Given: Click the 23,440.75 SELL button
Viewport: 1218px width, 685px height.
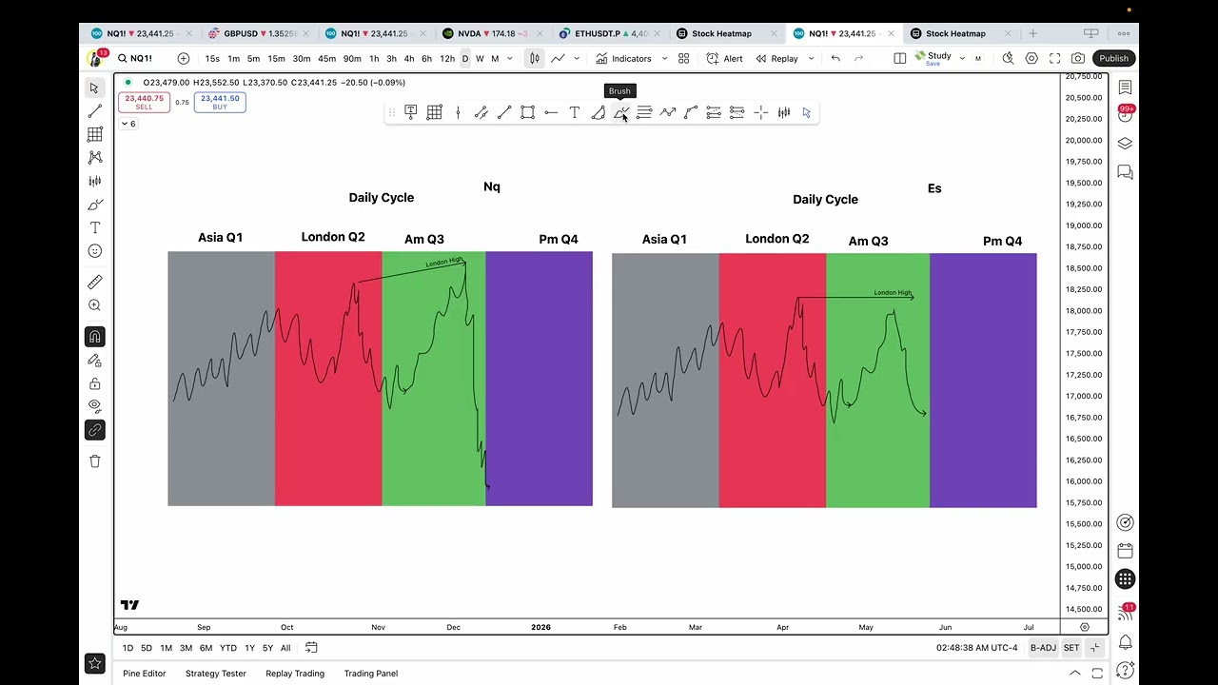Looking at the screenshot, I should tap(144, 102).
